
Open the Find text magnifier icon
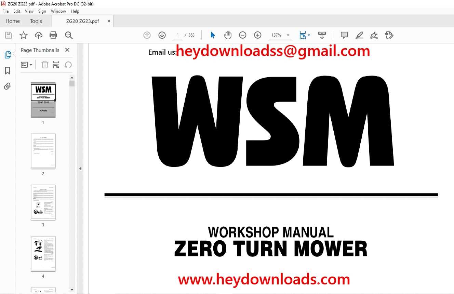(x=69, y=35)
